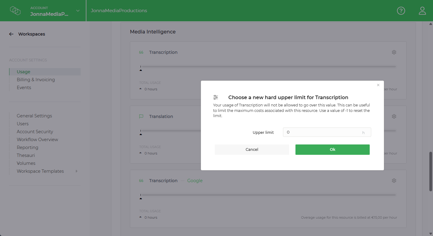Click the sliders icon in the dialog header
This screenshot has width=433, height=236.
coord(216,97)
